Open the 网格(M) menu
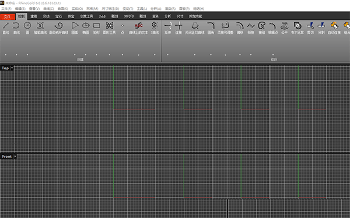350x218 pixels. pos(92,9)
